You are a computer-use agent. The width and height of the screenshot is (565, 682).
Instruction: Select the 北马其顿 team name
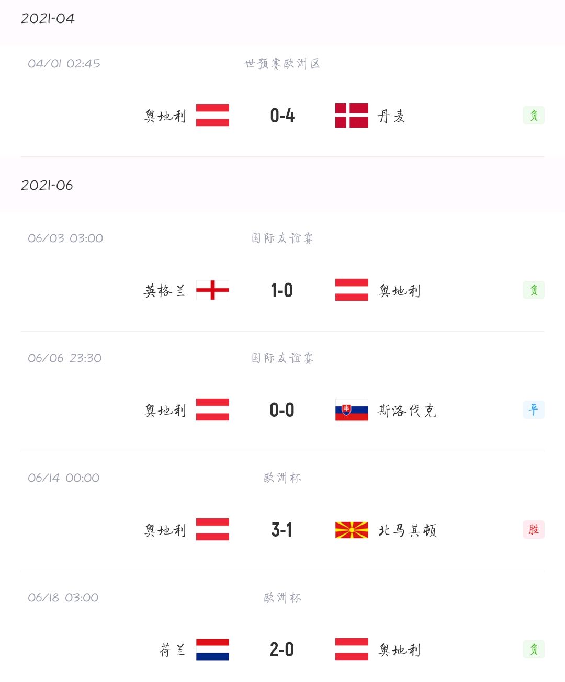pyautogui.click(x=407, y=530)
